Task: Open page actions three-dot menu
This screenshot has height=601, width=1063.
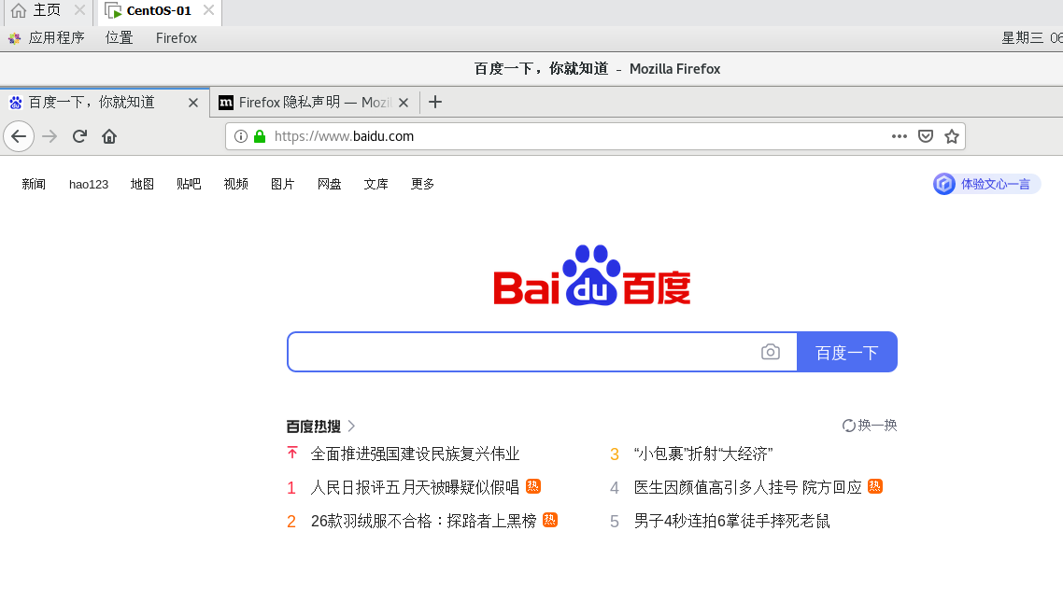Action: (x=899, y=136)
